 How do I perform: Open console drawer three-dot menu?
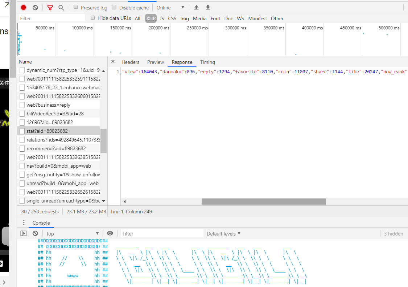tap(24, 223)
